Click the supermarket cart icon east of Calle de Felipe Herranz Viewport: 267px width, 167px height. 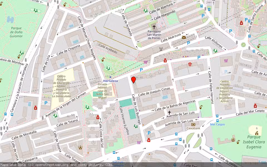point(226,60)
